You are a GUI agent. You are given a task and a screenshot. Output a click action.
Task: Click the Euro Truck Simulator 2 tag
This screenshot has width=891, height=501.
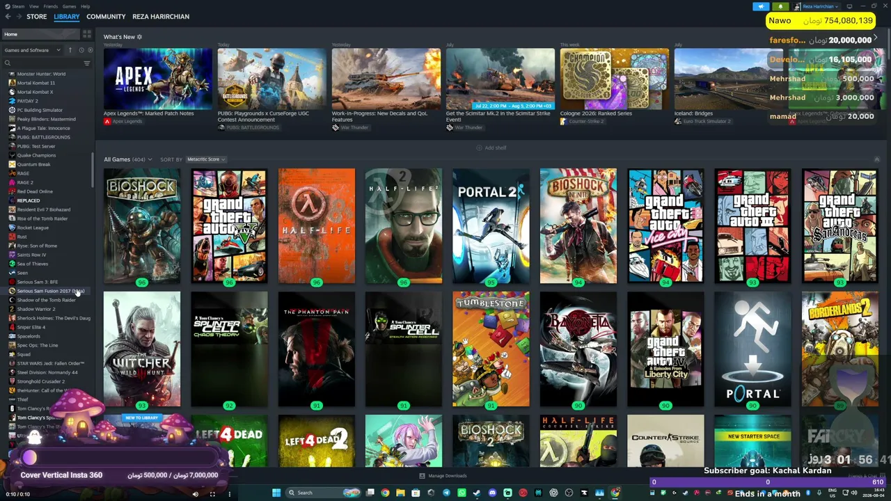point(702,121)
